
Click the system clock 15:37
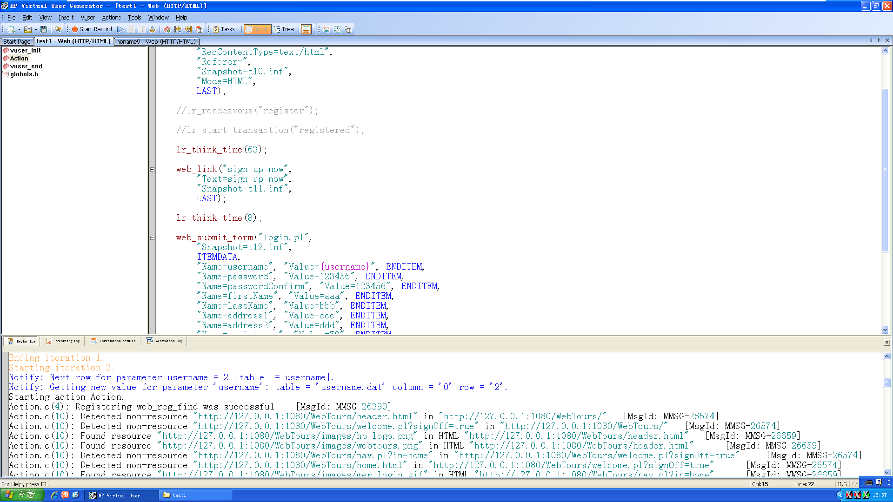880,495
